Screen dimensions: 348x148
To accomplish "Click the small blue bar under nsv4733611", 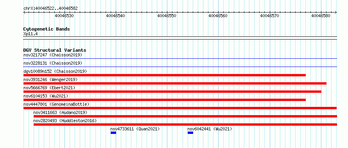I will tap(113, 133).
